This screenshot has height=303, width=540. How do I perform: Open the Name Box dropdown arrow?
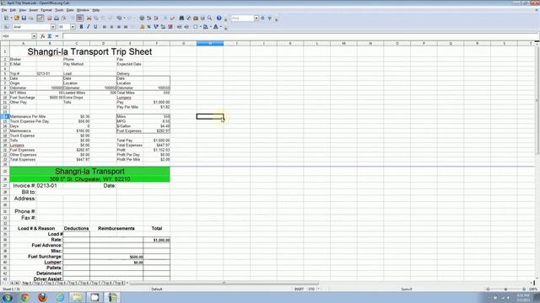tap(34, 36)
